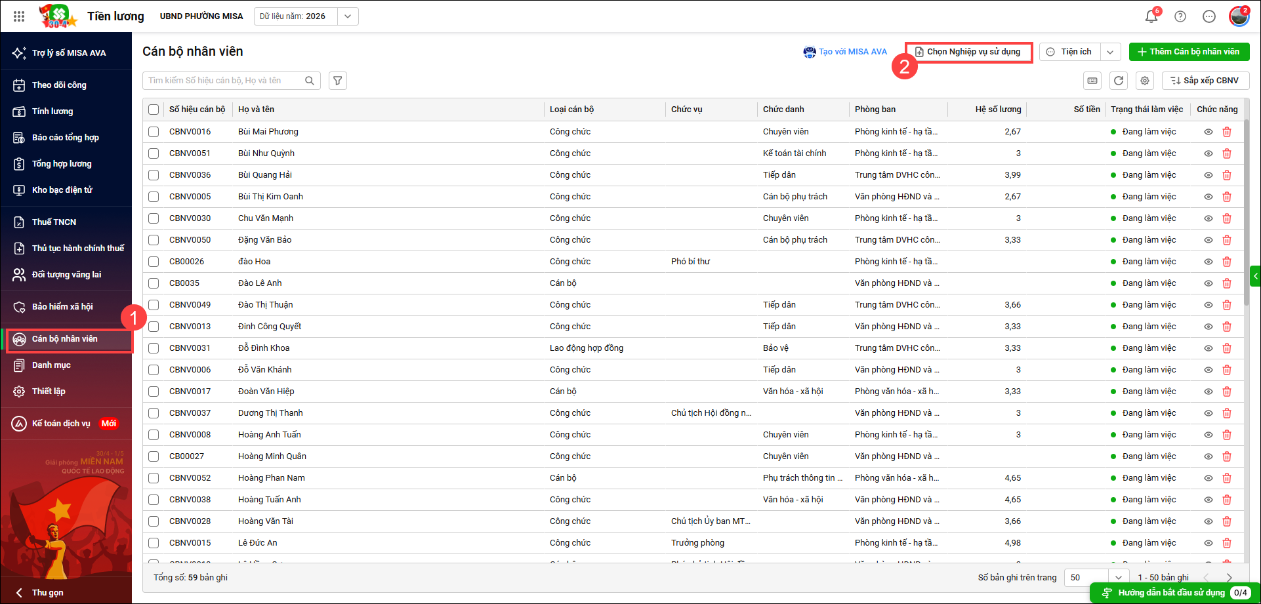Image resolution: width=1261 pixels, height=604 pixels.
Task: Click Tạo với MISA AVA link
Action: coord(845,52)
